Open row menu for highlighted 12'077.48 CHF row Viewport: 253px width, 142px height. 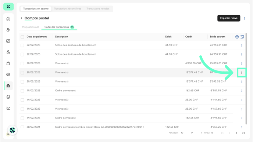tap(242, 73)
